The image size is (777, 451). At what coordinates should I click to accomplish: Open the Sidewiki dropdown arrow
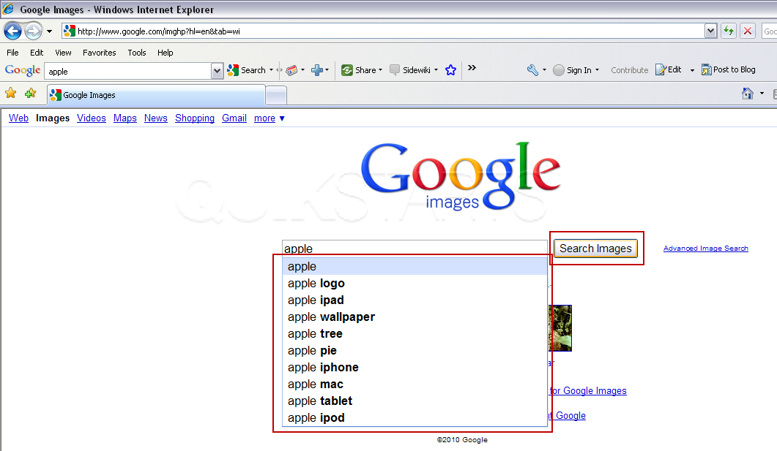[x=436, y=70]
